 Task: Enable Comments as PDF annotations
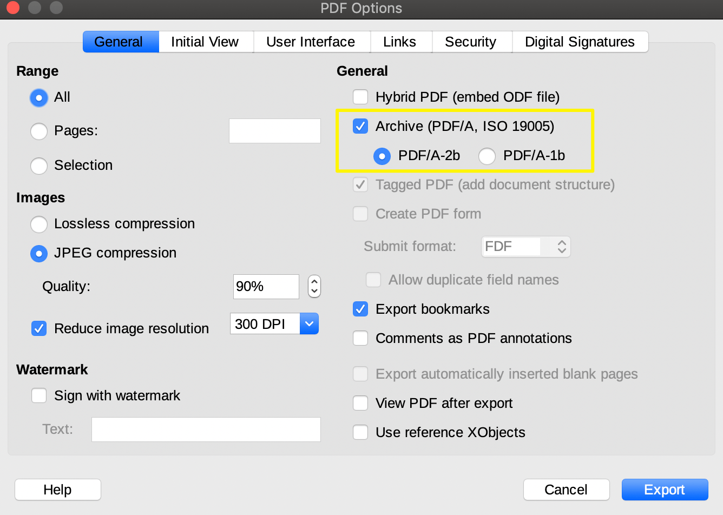tap(360, 338)
